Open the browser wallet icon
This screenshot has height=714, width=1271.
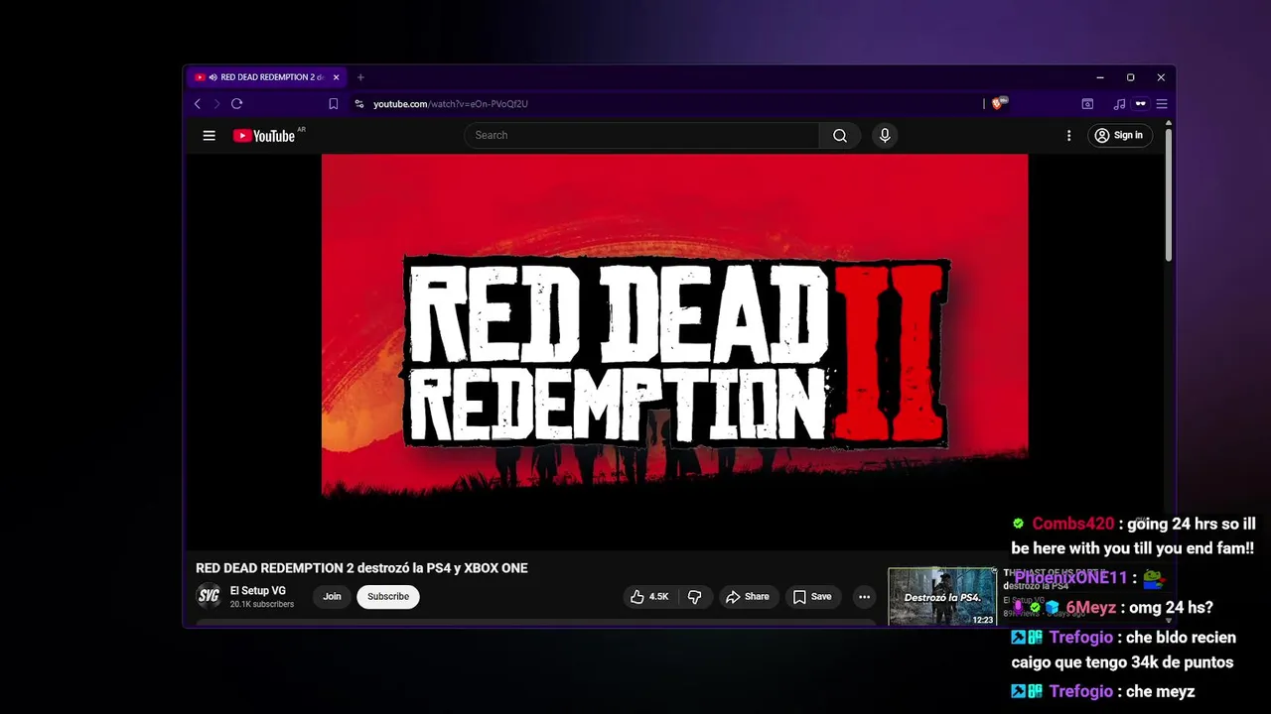[1087, 104]
